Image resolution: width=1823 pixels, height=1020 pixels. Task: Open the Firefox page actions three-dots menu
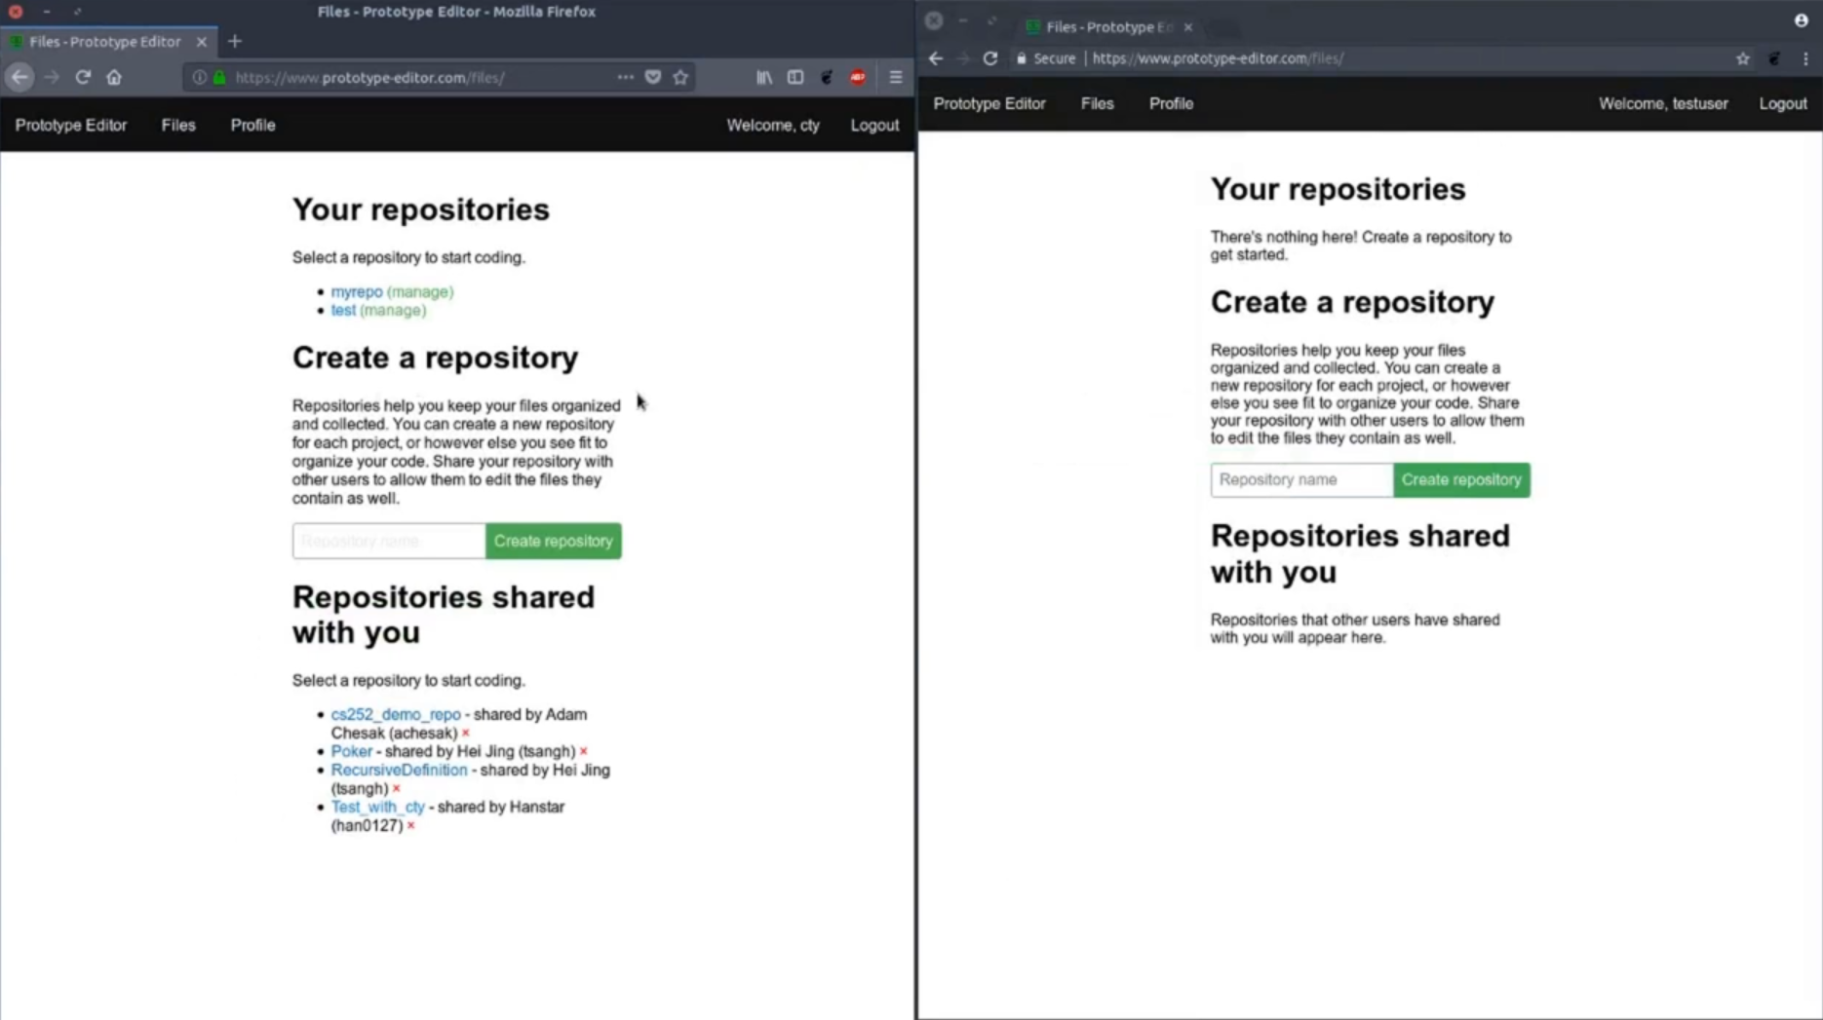coord(625,77)
